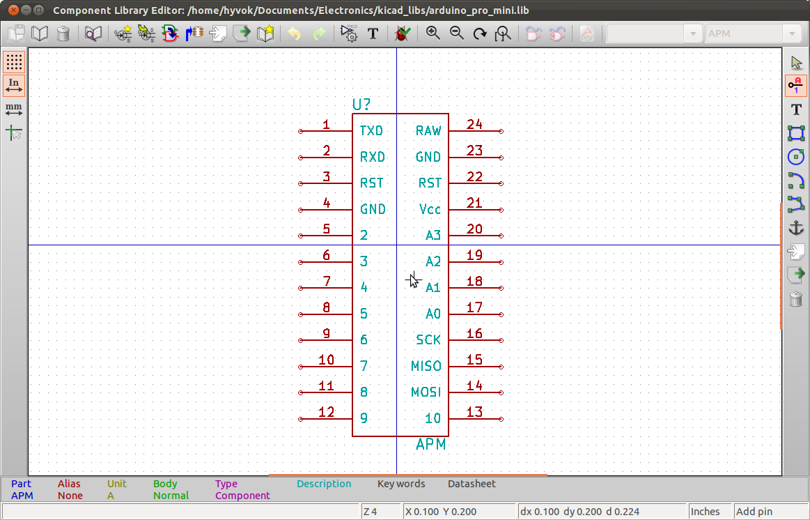Switch units to millimeters
Viewport: 810px width, 520px height.
click(x=14, y=109)
